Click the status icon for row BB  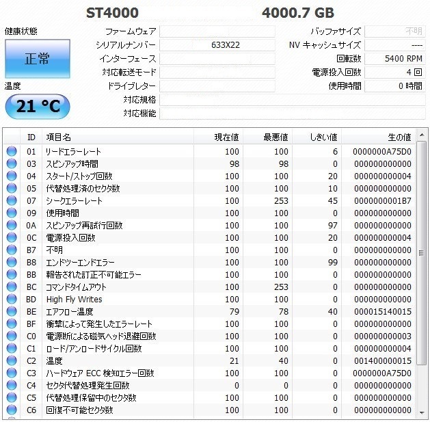(x=12, y=274)
